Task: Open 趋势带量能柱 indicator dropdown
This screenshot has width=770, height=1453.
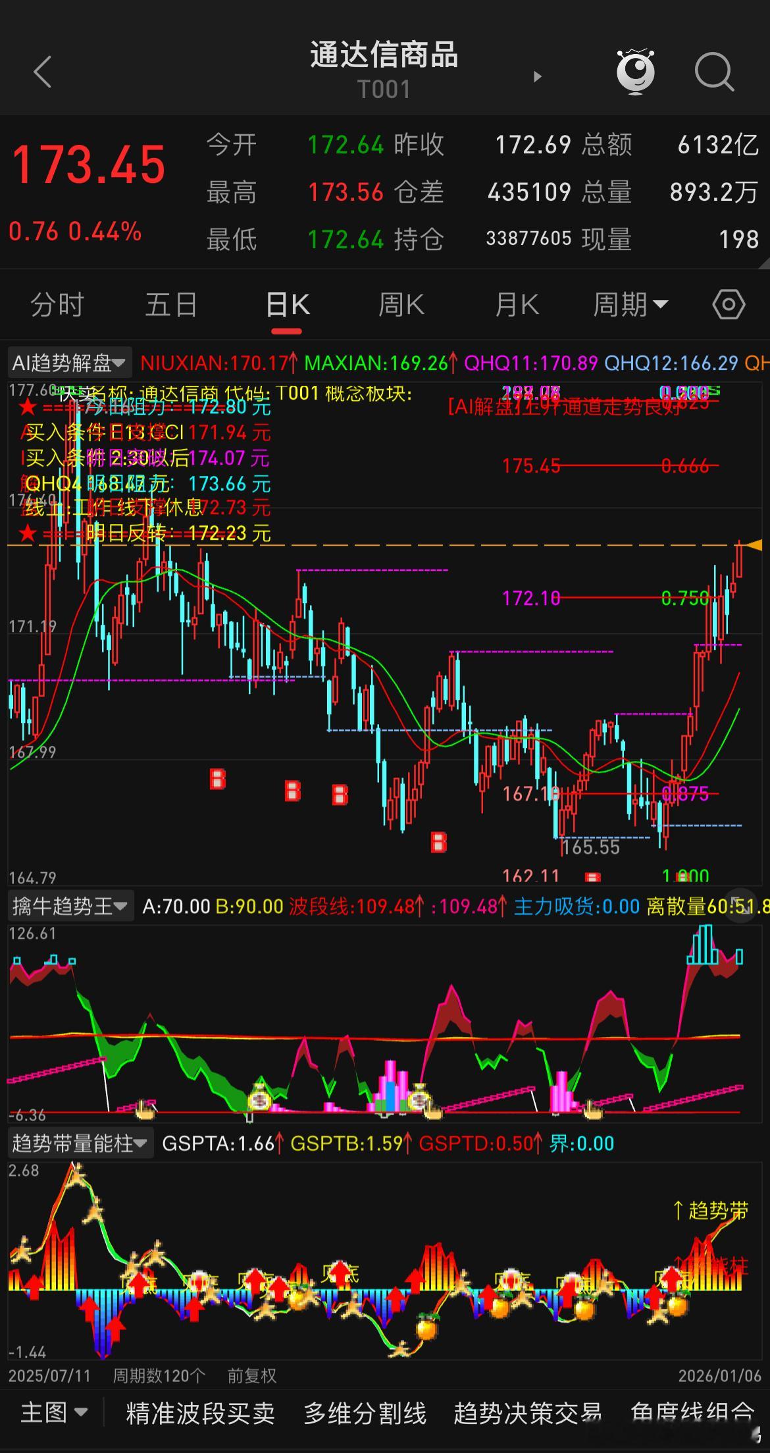Action: [x=80, y=1144]
